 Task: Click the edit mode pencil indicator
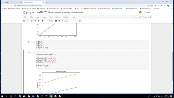click(140, 17)
